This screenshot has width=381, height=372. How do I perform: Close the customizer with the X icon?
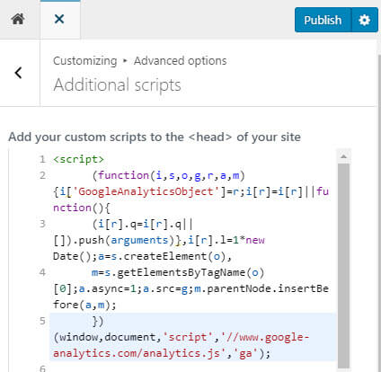(x=59, y=20)
